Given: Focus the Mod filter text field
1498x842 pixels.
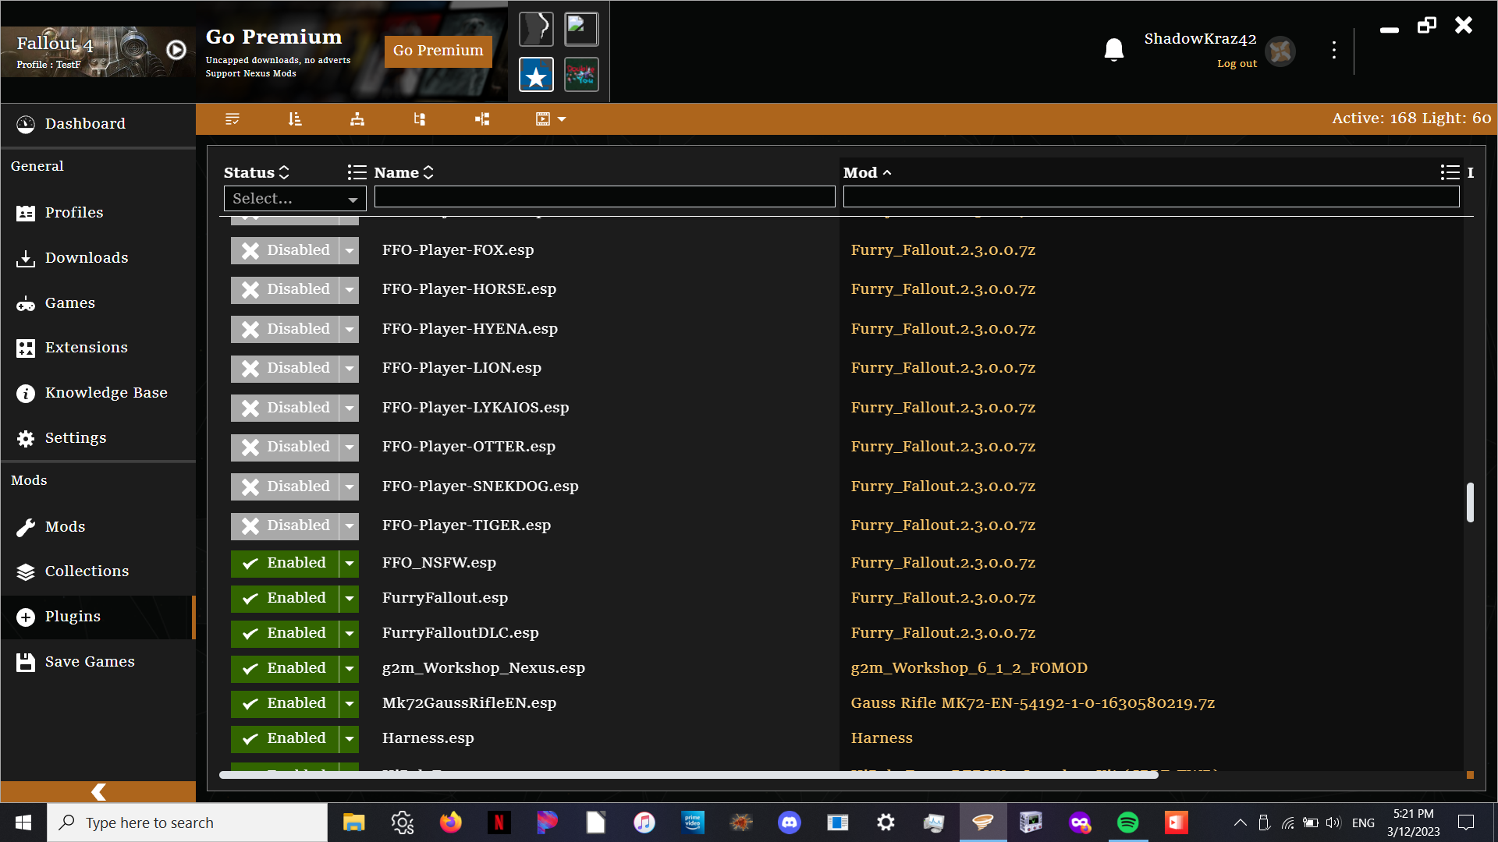Looking at the screenshot, I should (x=1151, y=197).
